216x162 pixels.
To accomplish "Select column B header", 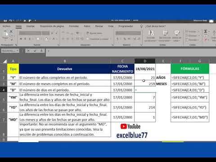I will point(65,61).
